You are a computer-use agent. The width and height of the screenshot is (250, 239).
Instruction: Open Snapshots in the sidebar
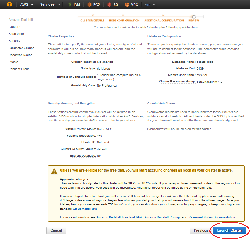(x=16, y=34)
